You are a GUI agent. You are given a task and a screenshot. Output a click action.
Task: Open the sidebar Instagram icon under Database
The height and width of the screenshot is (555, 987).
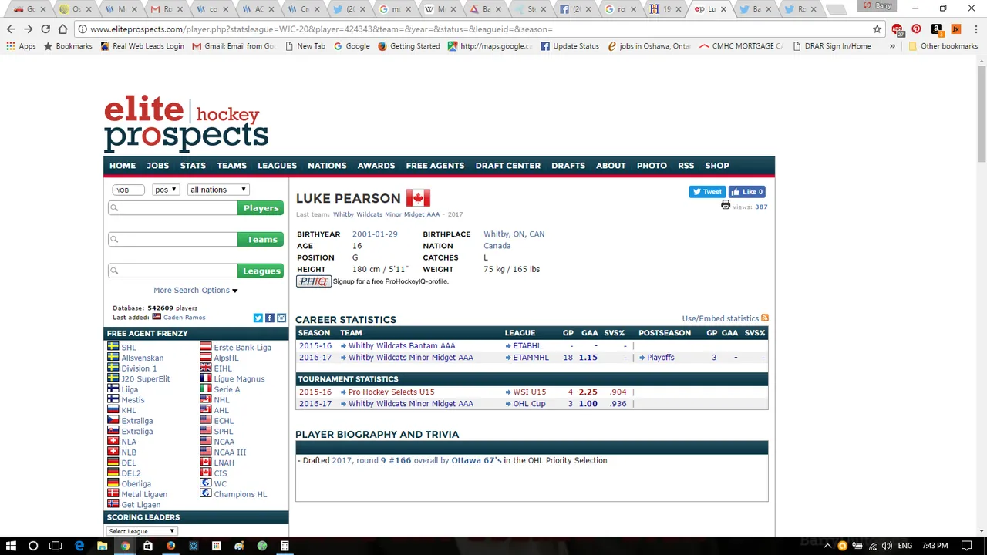point(281,318)
